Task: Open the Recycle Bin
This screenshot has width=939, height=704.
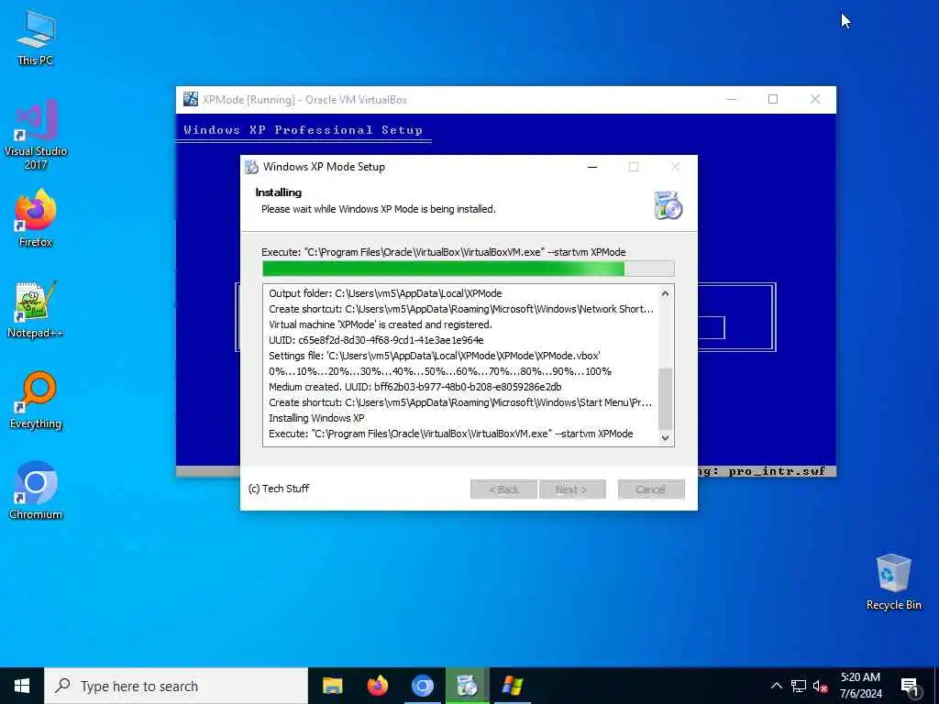Action: tap(893, 582)
